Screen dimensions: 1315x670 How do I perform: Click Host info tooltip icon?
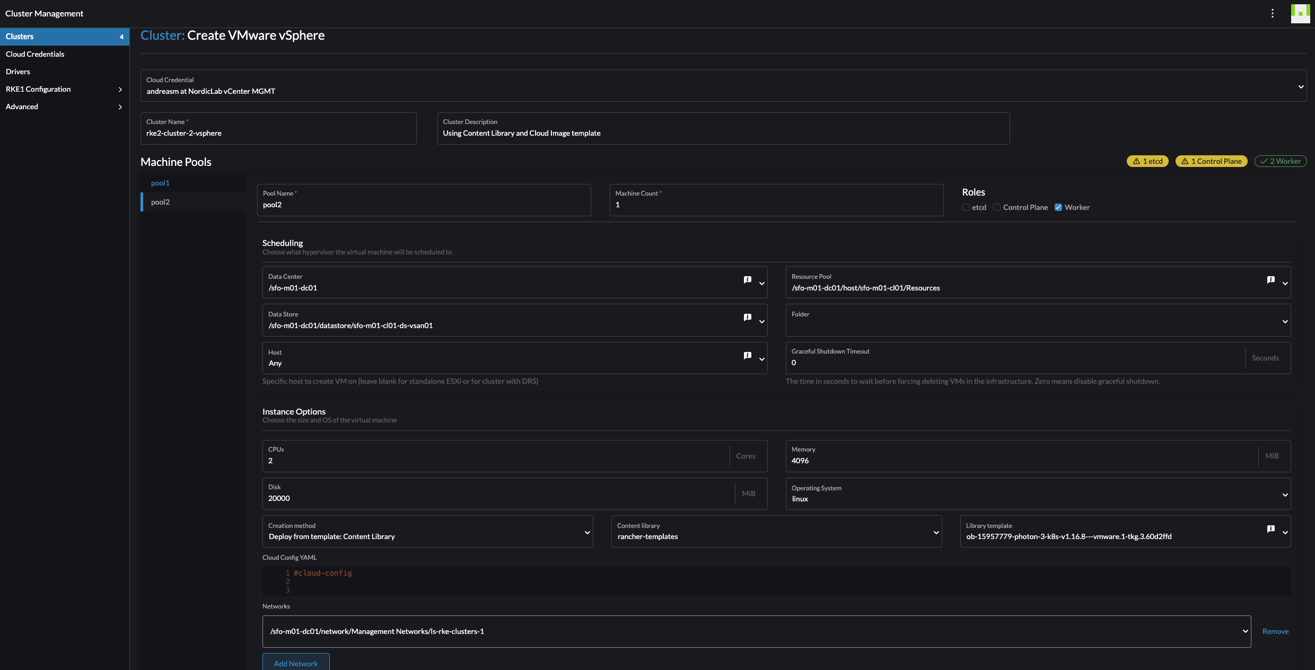tap(748, 356)
